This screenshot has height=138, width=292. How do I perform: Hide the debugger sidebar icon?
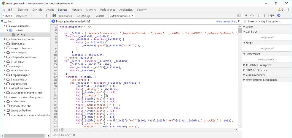click(238, 16)
